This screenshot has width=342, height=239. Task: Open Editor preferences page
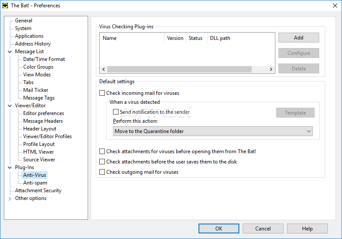[44, 113]
